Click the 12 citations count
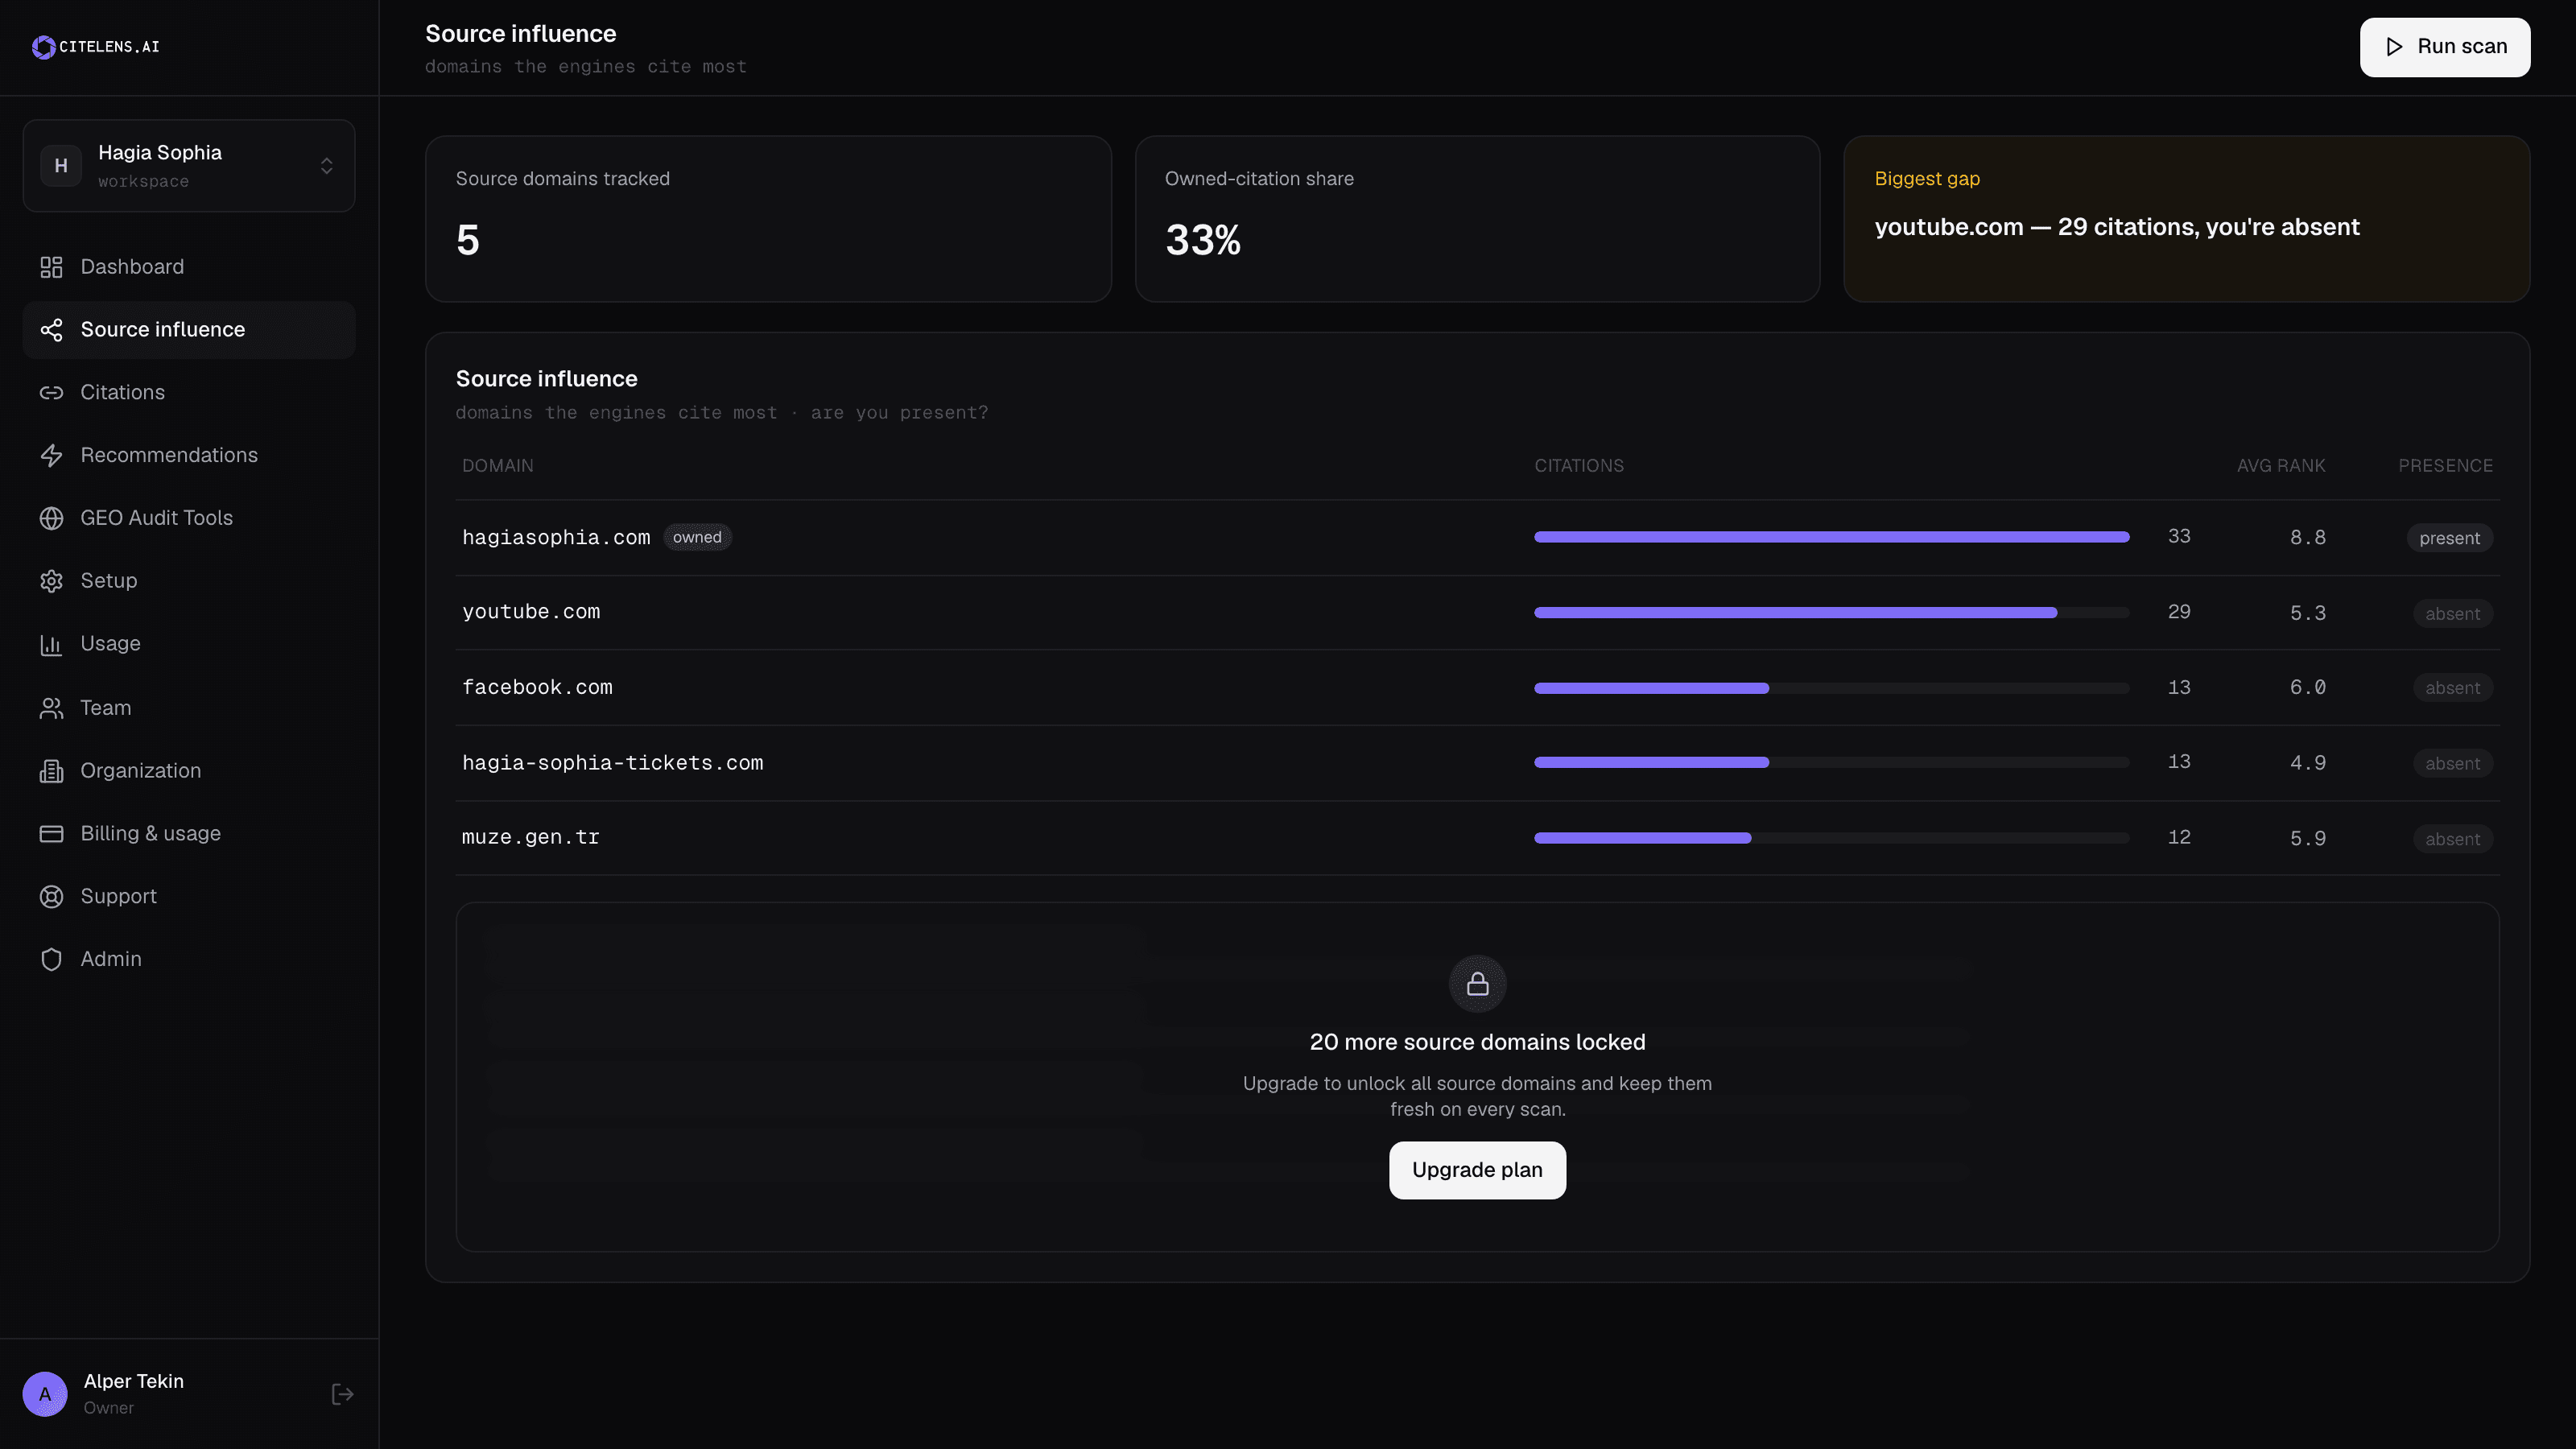Viewport: 2576px width, 1449px height. click(x=2179, y=838)
